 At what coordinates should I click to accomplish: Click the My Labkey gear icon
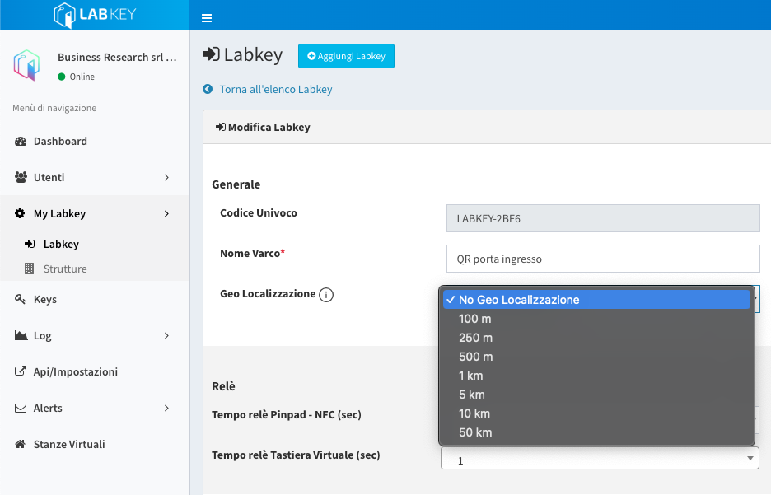point(20,214)
